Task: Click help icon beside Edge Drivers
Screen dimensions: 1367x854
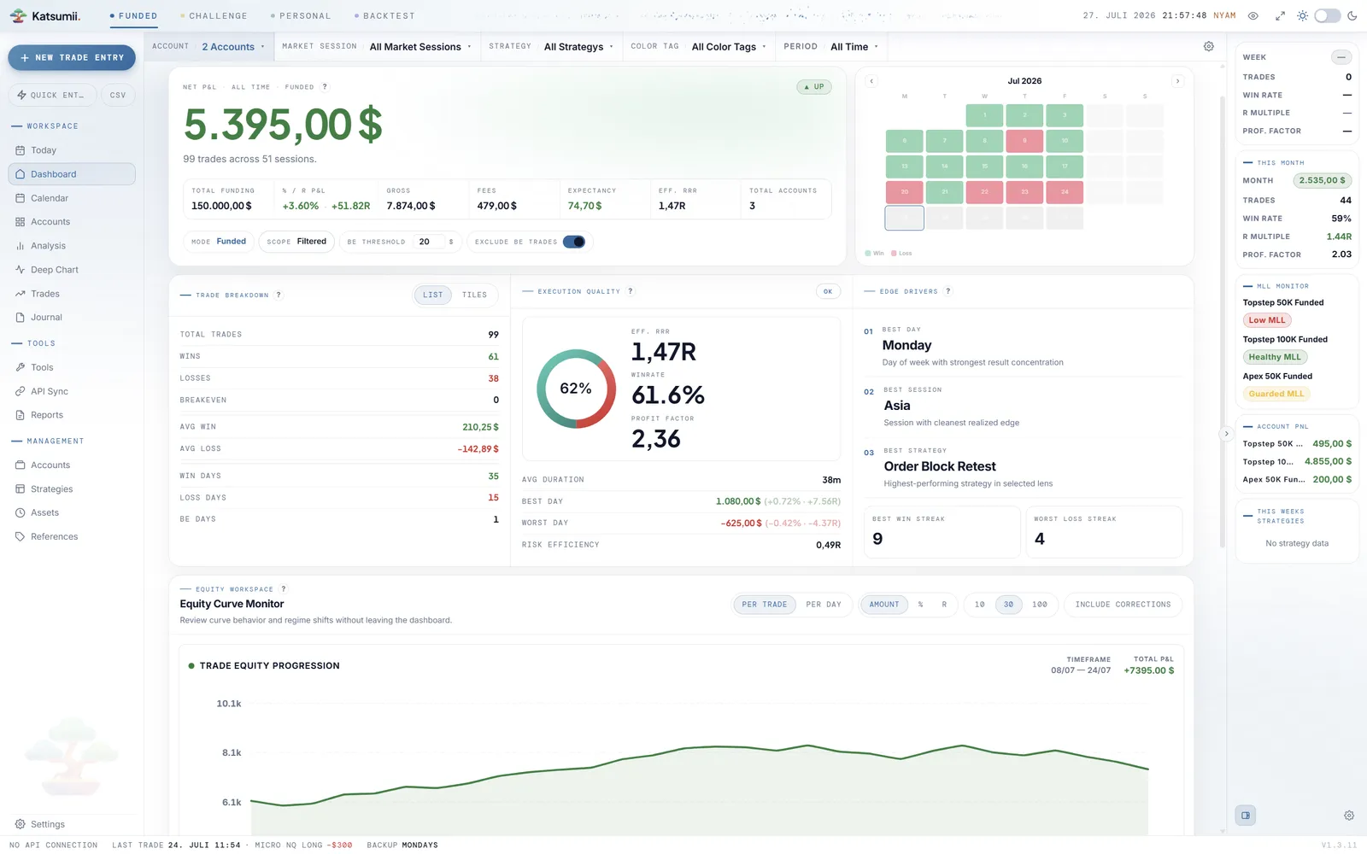Action: (948, 292)
